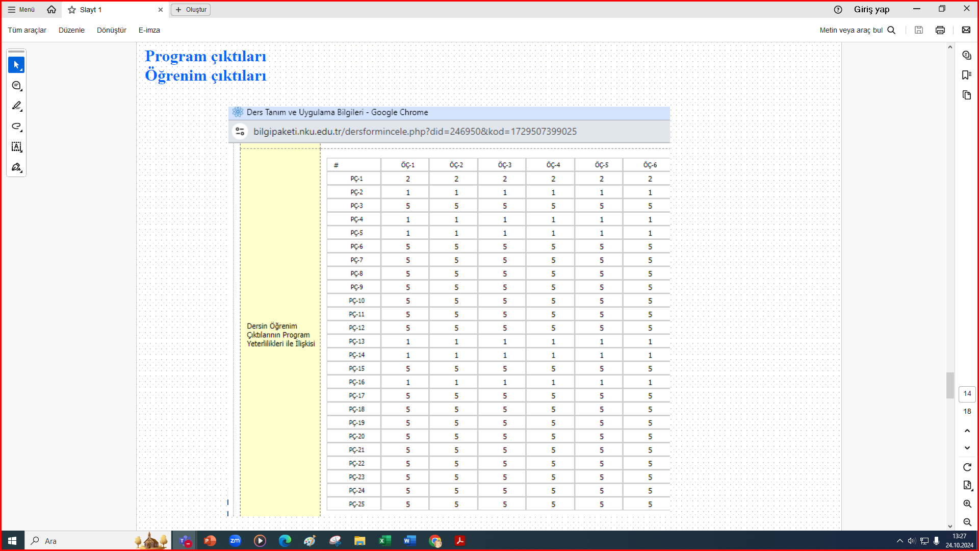Screen dimensions: 979x551
Task: Click the save diskette icon
Action: coord(919,30)
